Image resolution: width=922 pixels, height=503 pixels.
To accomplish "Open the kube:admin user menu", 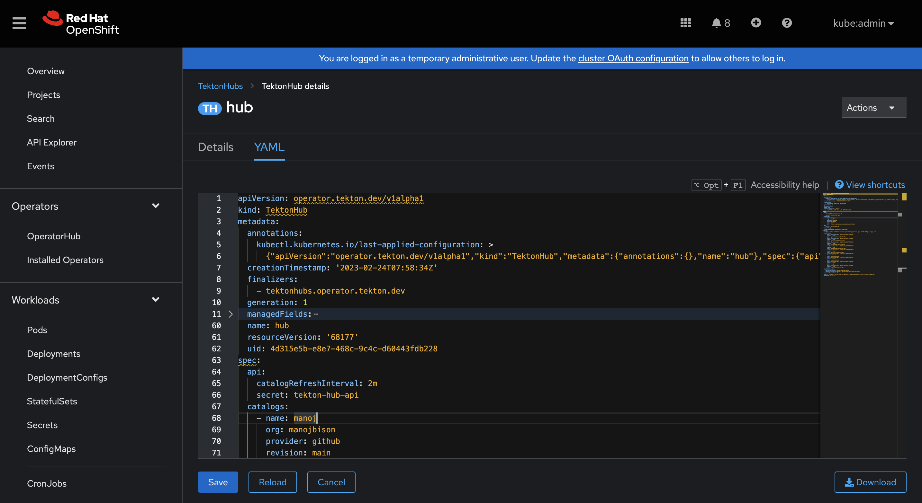I will [863, 23].
